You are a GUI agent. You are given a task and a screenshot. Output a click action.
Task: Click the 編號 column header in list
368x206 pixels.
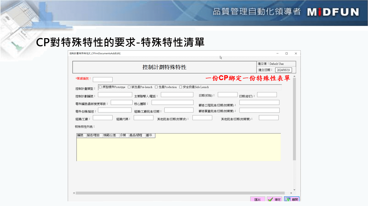[x=81, y=135]
